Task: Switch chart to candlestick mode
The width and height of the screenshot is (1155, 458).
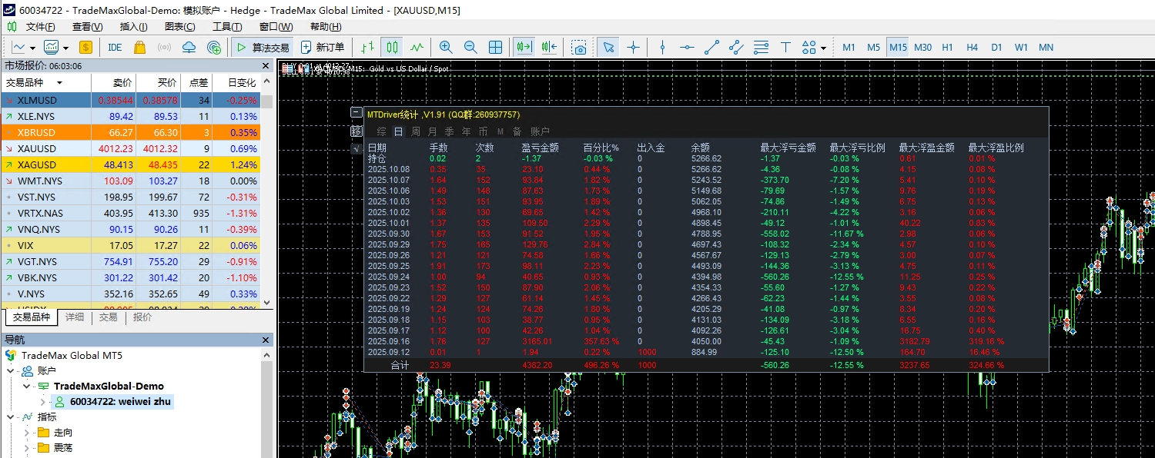Action: point(393,47)
